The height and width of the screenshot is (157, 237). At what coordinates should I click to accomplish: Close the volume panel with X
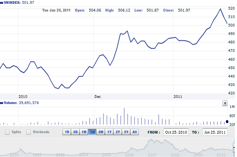point(225,104)
